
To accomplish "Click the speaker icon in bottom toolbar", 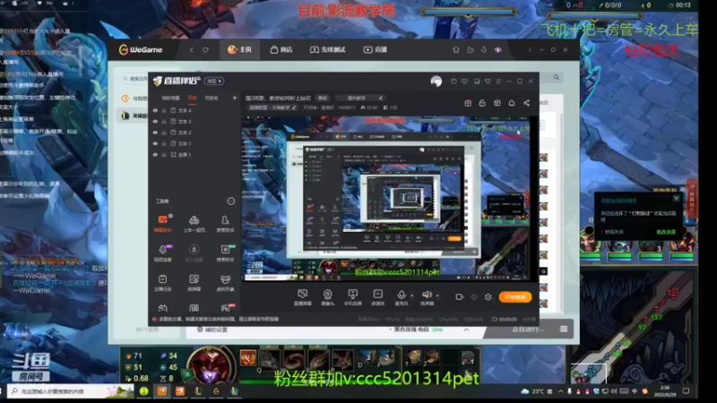I will (427, 295).
